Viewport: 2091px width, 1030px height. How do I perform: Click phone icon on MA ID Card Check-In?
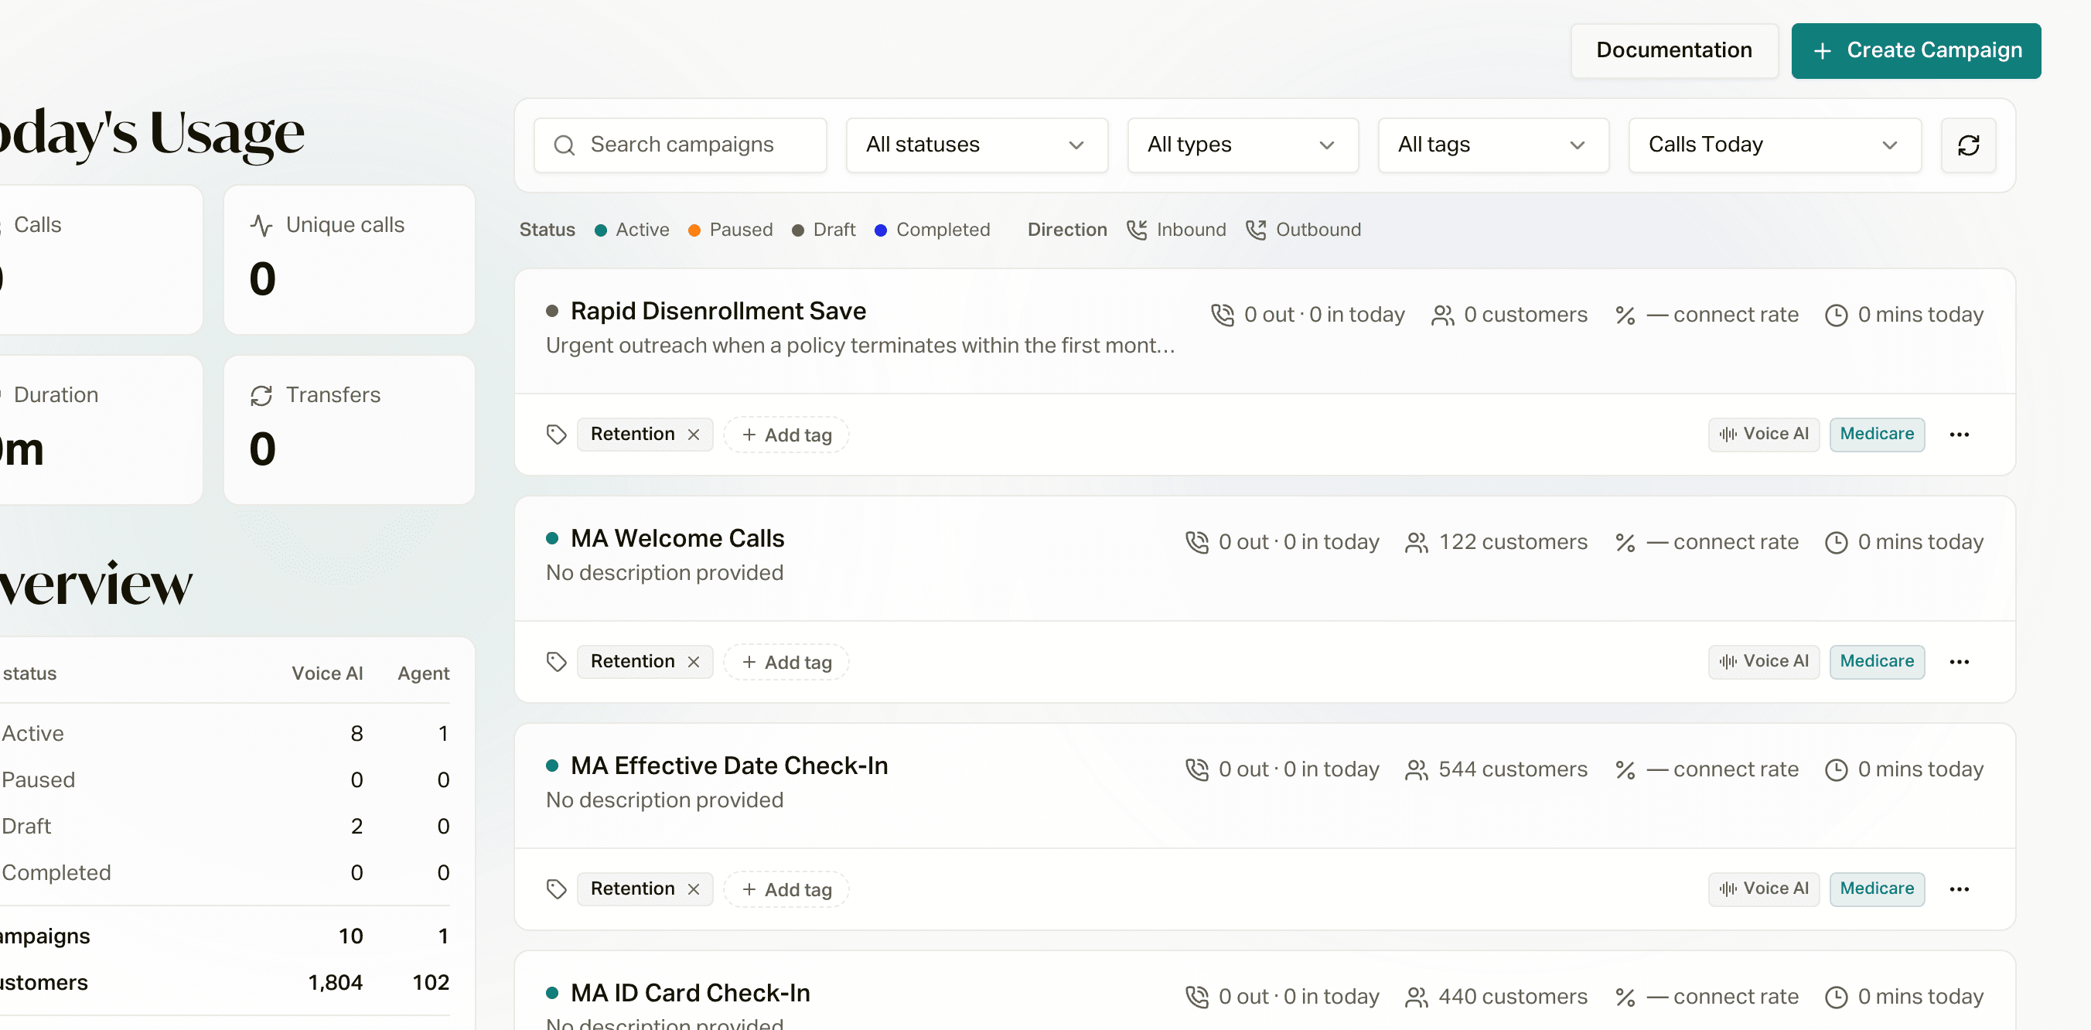coord(1196,997)
